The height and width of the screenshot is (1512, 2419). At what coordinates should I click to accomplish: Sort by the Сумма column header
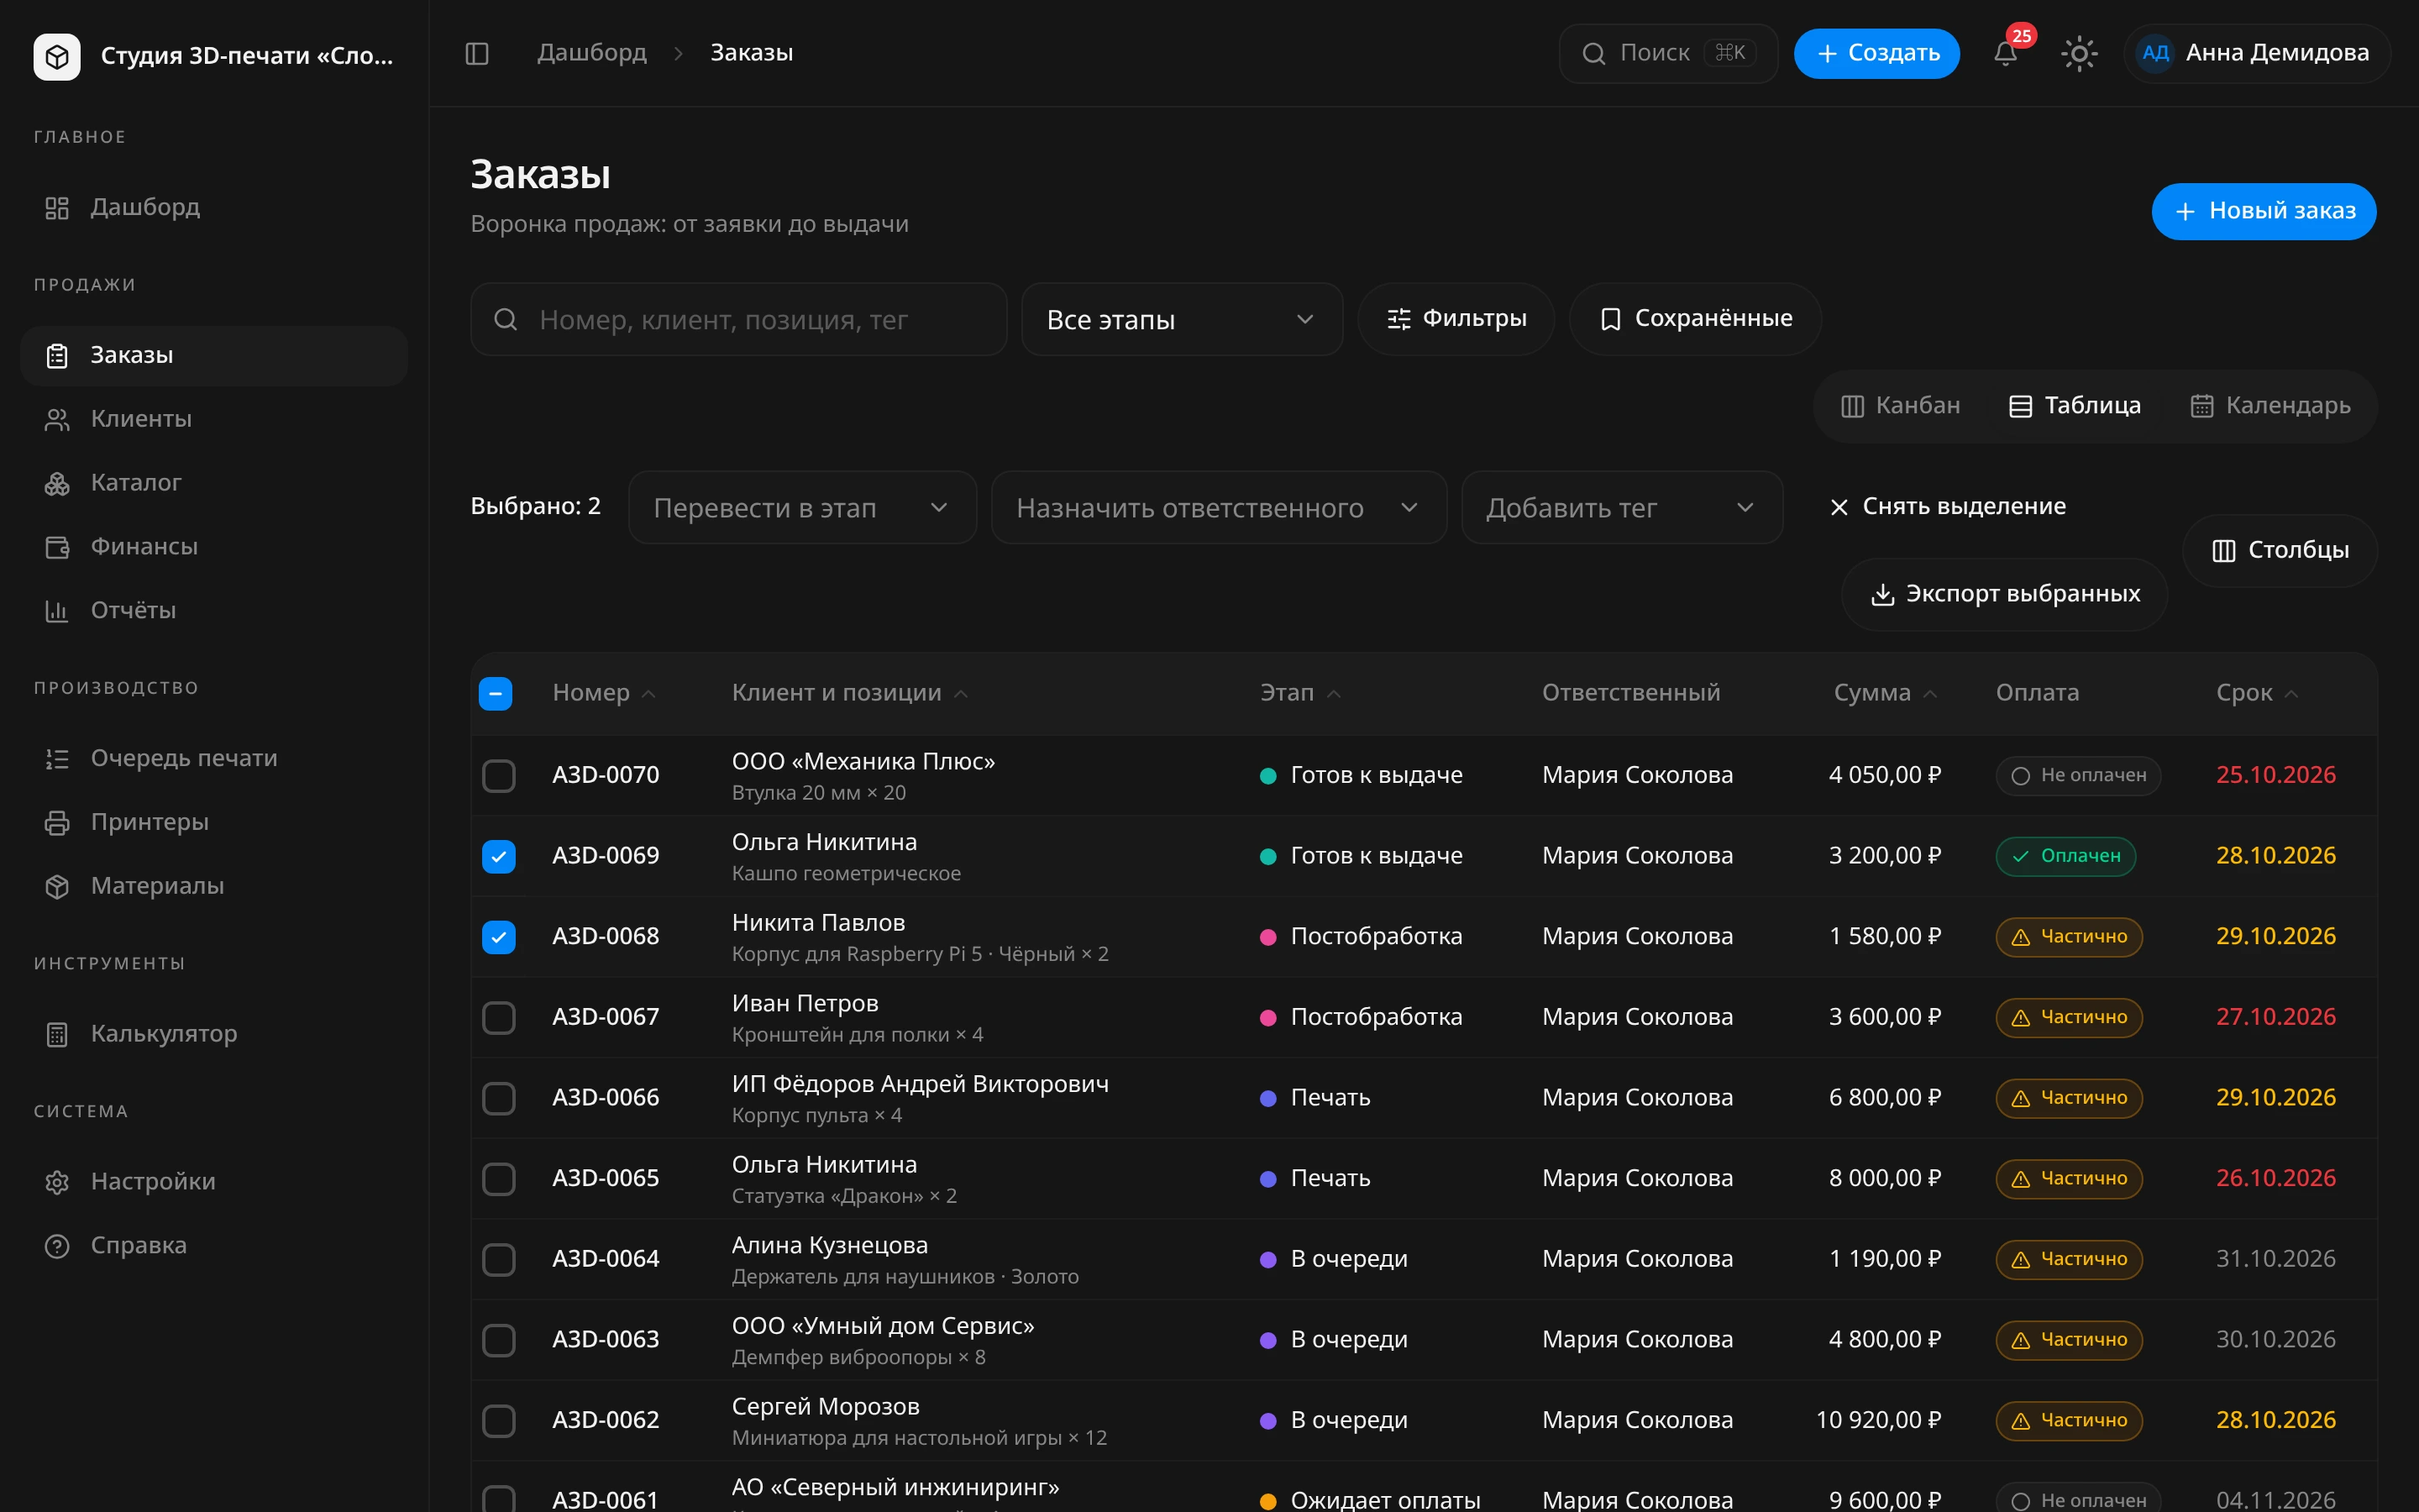click(x=1885, y=693)
